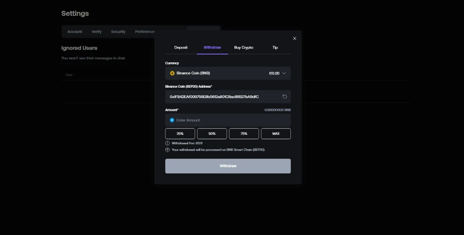The width and height of the screenshot is (464, 235).
Task: Open the Verify settings tab
Action: point(97,32)
